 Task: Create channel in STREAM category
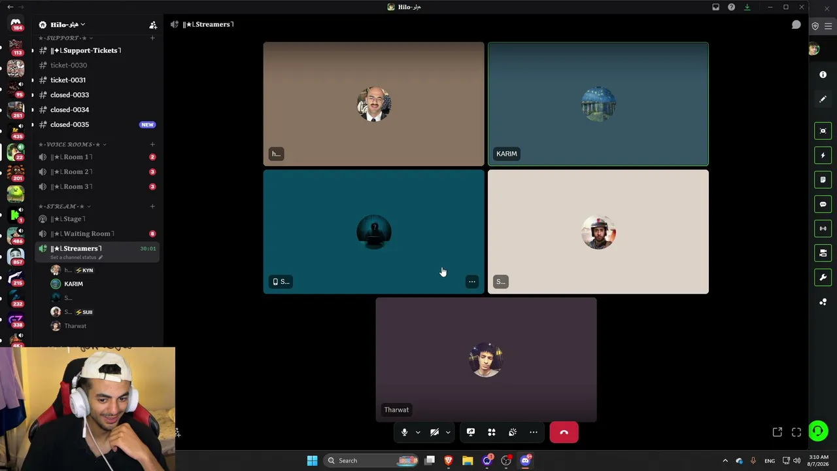click(152, 207)
